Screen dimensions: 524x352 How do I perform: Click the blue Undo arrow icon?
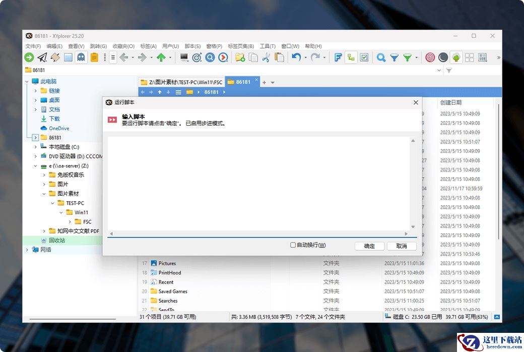tap(296, 58)
